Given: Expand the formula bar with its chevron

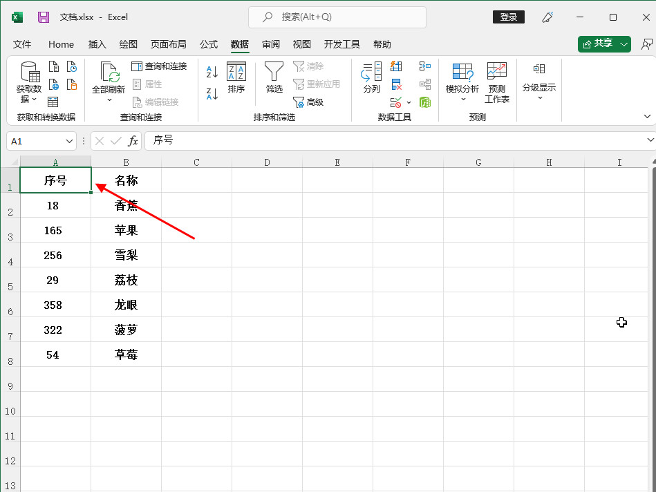Looking at the screenshot, I should (650, 140).
